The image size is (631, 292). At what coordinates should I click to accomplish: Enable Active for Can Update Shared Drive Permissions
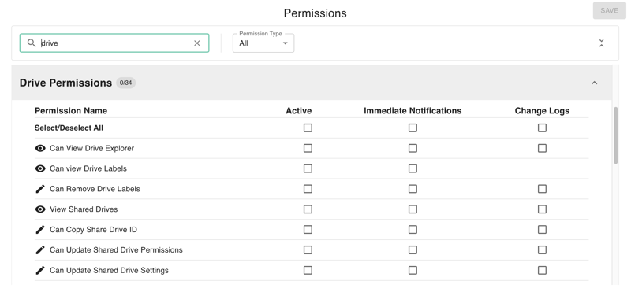click(308, 249)
